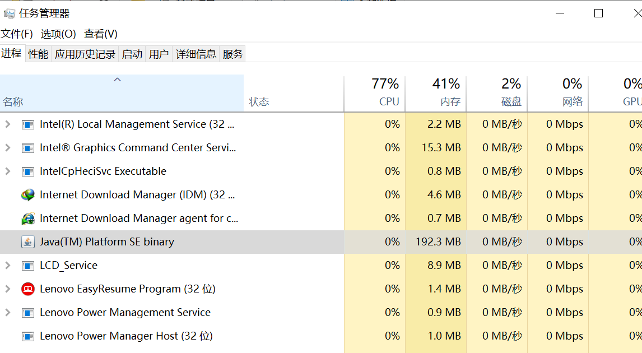Expand Intel(R) Local Management Service row
Viewport: 642px width, 353px height.
[x=8, y=124]
